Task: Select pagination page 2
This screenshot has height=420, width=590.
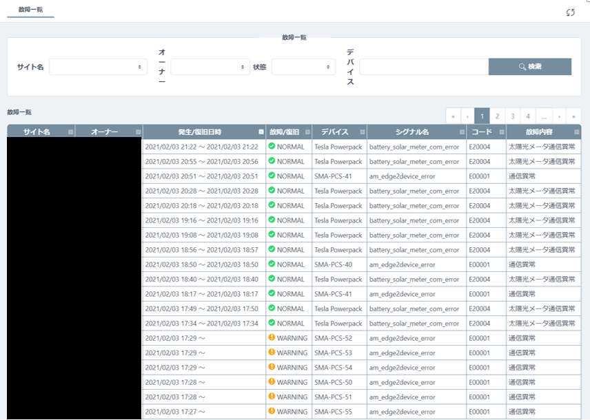Action: (497, 116)
